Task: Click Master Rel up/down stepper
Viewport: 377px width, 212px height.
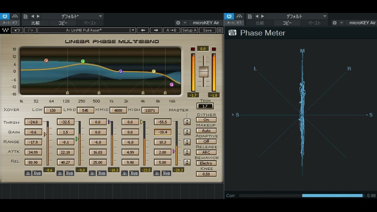Action: coord(187,162)
